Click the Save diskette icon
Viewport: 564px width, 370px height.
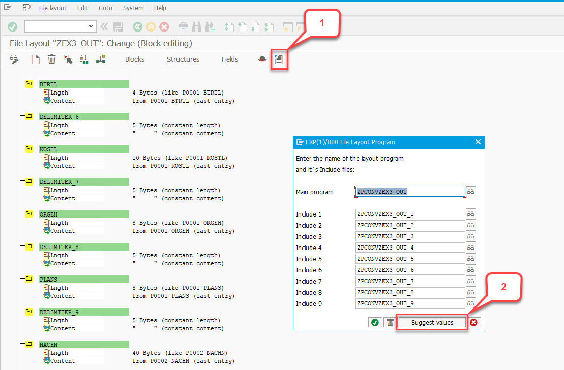coord(118,27)
